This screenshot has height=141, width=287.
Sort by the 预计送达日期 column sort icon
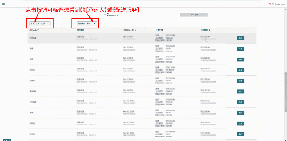[x=136, y=30]
